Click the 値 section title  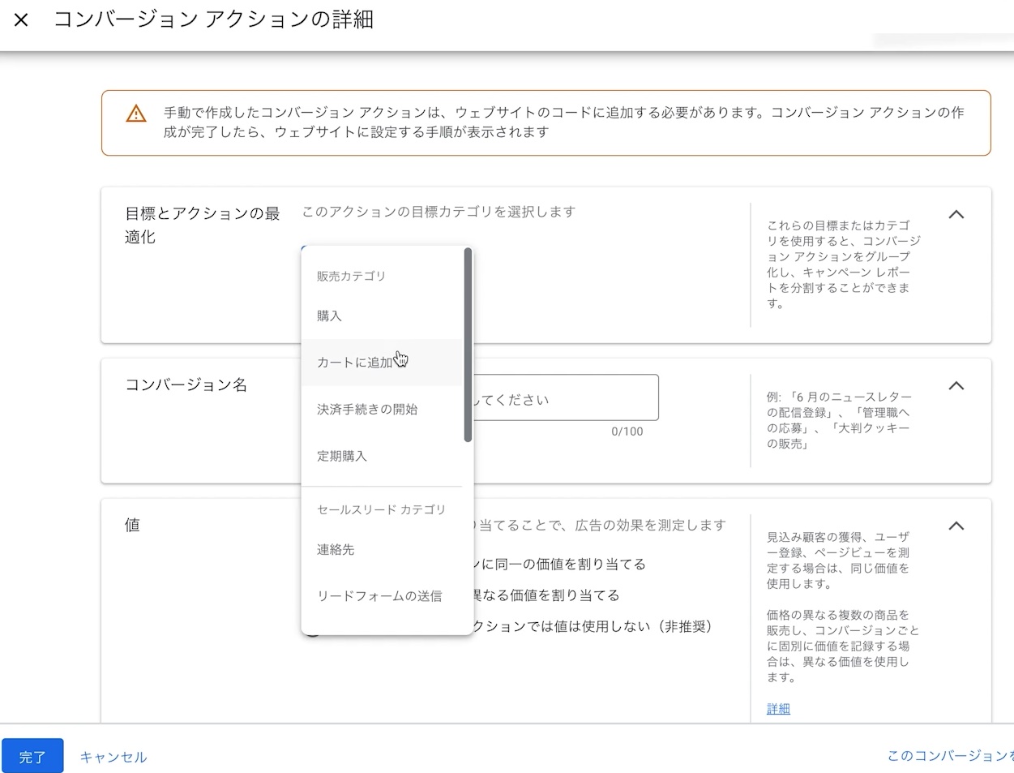coord(132,525)
